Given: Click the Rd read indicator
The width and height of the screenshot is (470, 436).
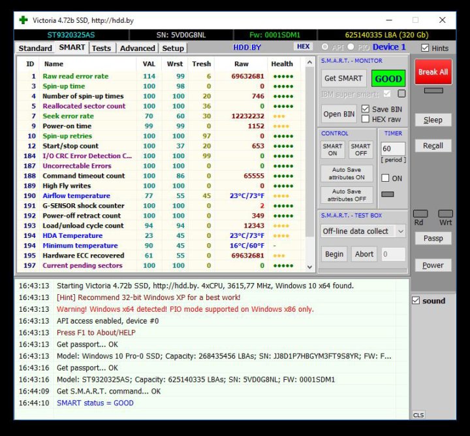Looking at the screenshot, I should click(421, 214).
